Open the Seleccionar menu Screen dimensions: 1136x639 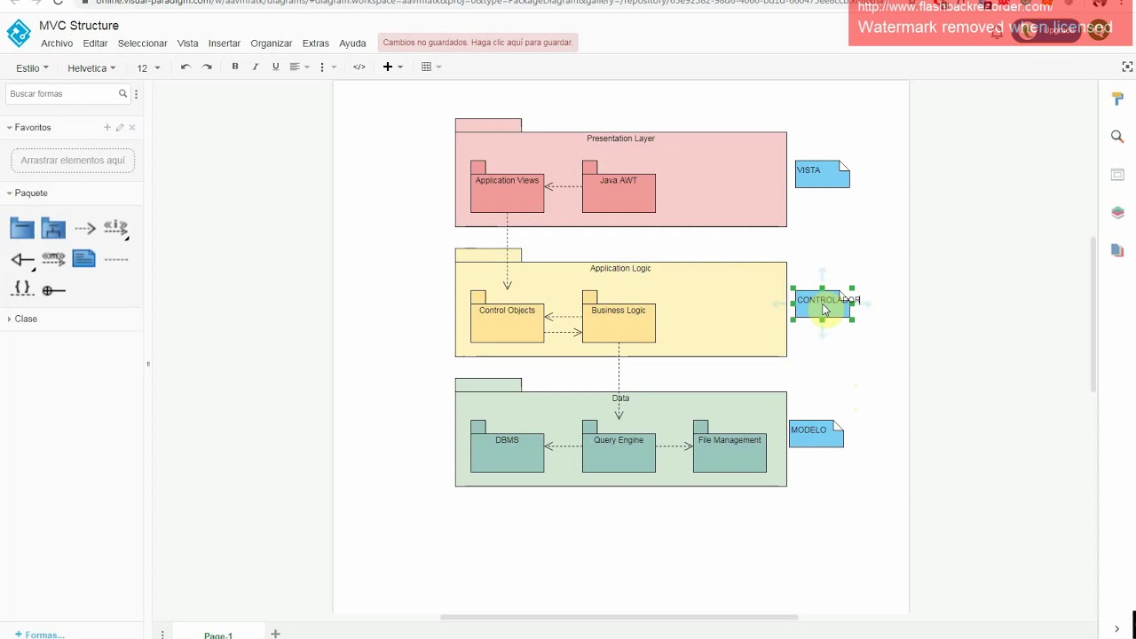[142, 43]
